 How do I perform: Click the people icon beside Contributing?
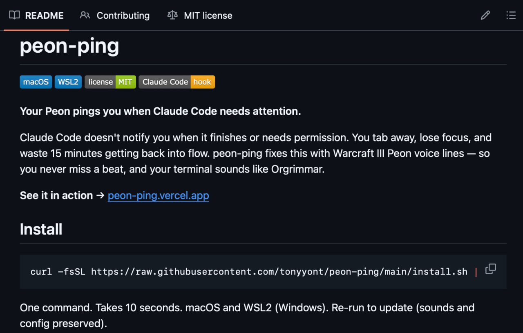(85, 16)
